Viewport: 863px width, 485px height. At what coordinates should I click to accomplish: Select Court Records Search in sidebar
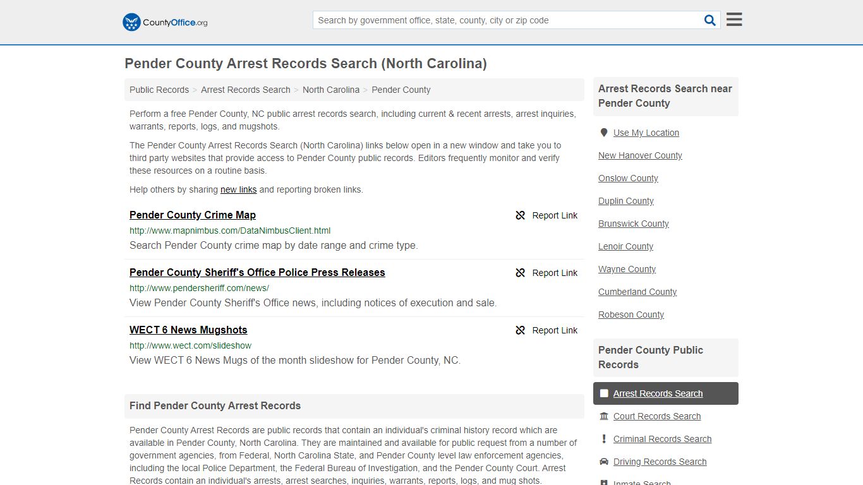(657, 416)
